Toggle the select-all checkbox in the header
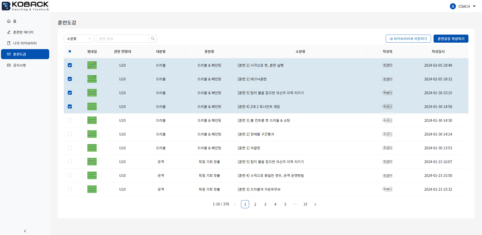 point(70,51)
